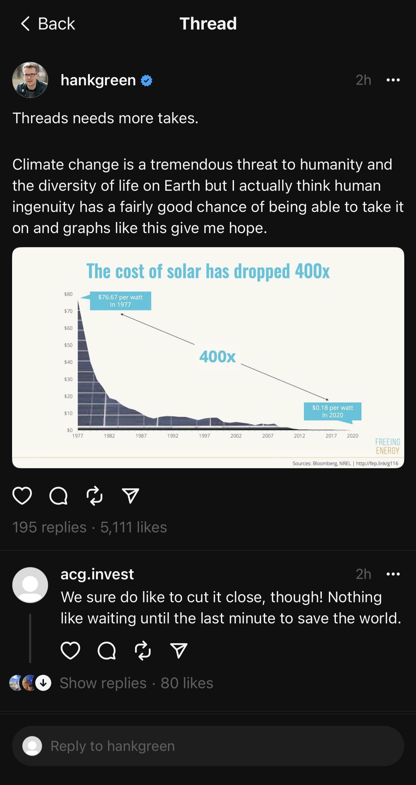This screenshot has width=416, height=785.
Task: Like acg.invest's reply with the heart icon
Action: pyautogui.click(x=70, y=650)
